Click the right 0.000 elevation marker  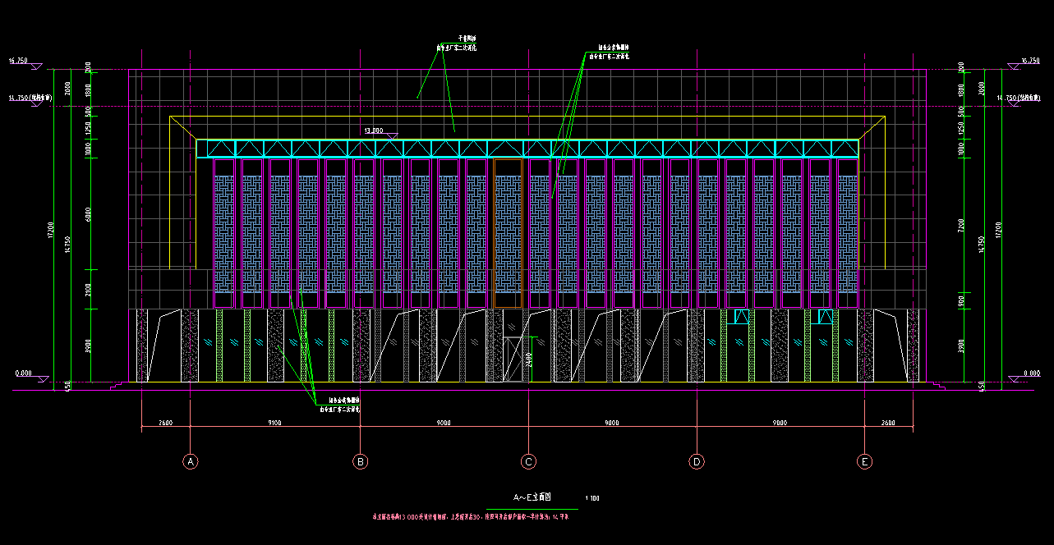[x=1032, y=373]
